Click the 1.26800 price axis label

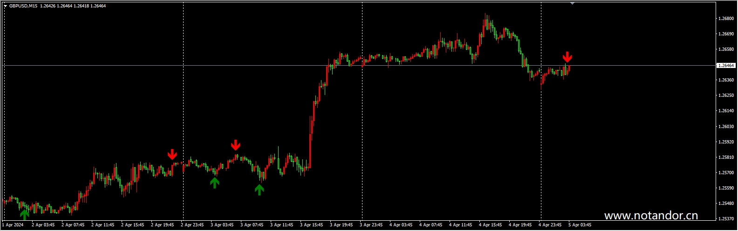[726, 19]
